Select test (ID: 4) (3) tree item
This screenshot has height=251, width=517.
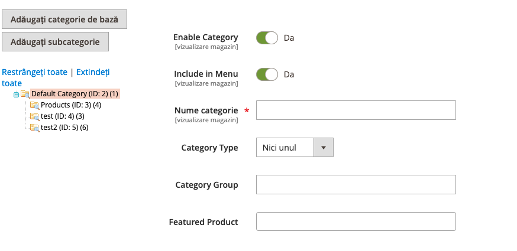63,116
